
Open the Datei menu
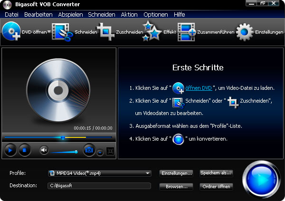11,15
